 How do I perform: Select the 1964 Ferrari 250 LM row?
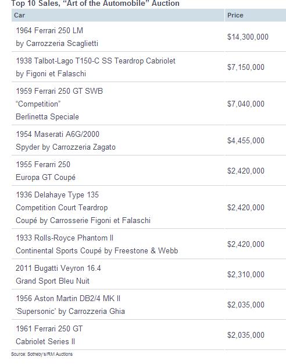(149, 37)
